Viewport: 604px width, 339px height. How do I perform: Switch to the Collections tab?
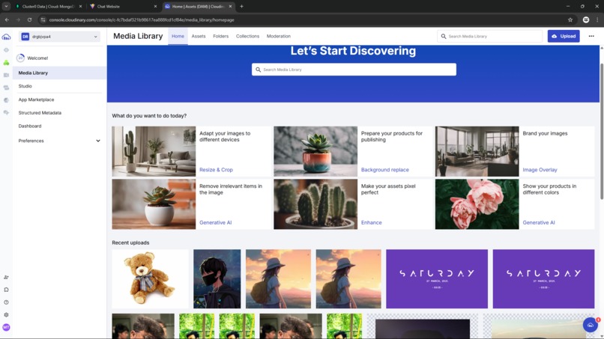(247, 36)
